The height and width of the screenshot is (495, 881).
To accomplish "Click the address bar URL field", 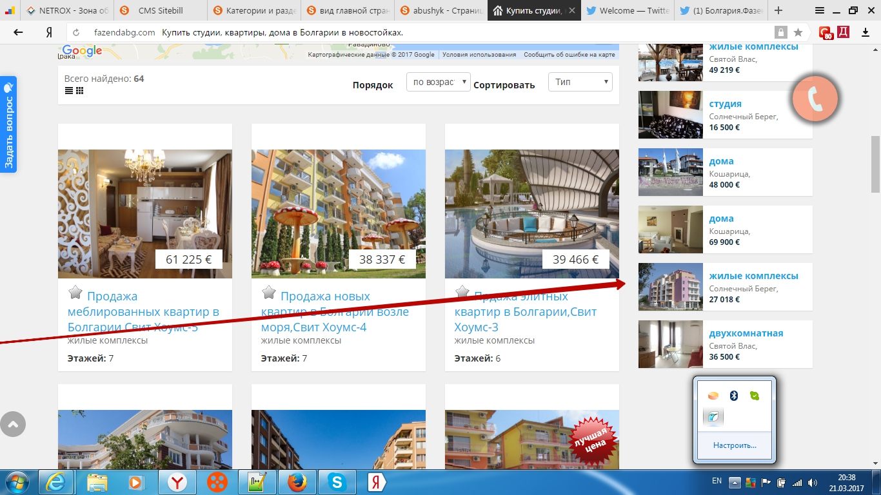I will (x=419, y=32).
